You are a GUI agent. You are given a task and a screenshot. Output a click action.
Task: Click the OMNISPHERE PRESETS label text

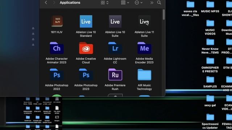point(210,69)
